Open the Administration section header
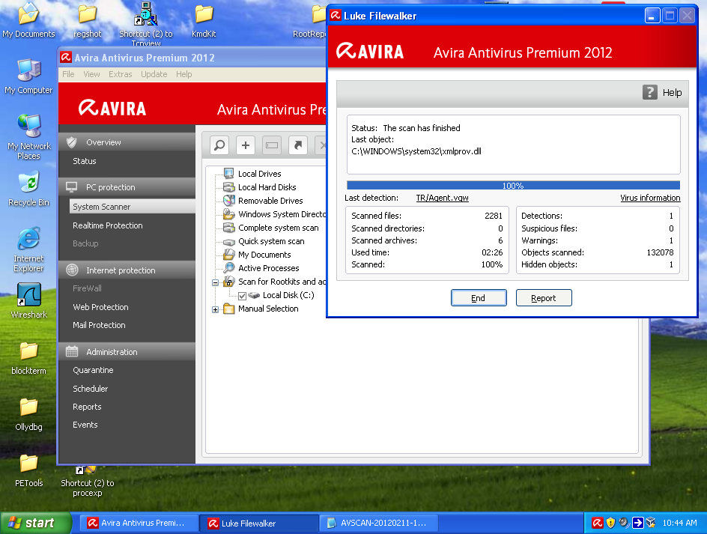Viewport: 707px width, 534px height. pyautogui.click(x=127, y=352)
